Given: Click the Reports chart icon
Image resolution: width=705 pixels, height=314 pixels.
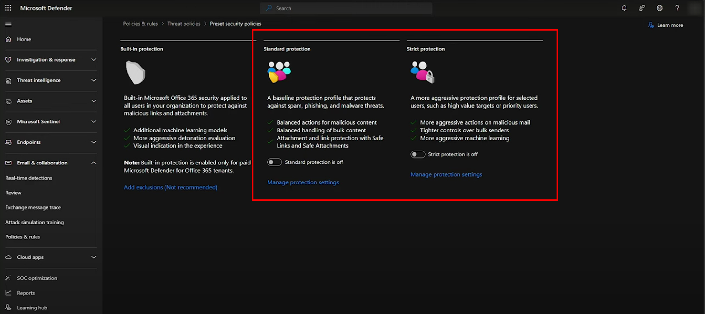Looking at the screenshot, I should (x=8, y=293).
